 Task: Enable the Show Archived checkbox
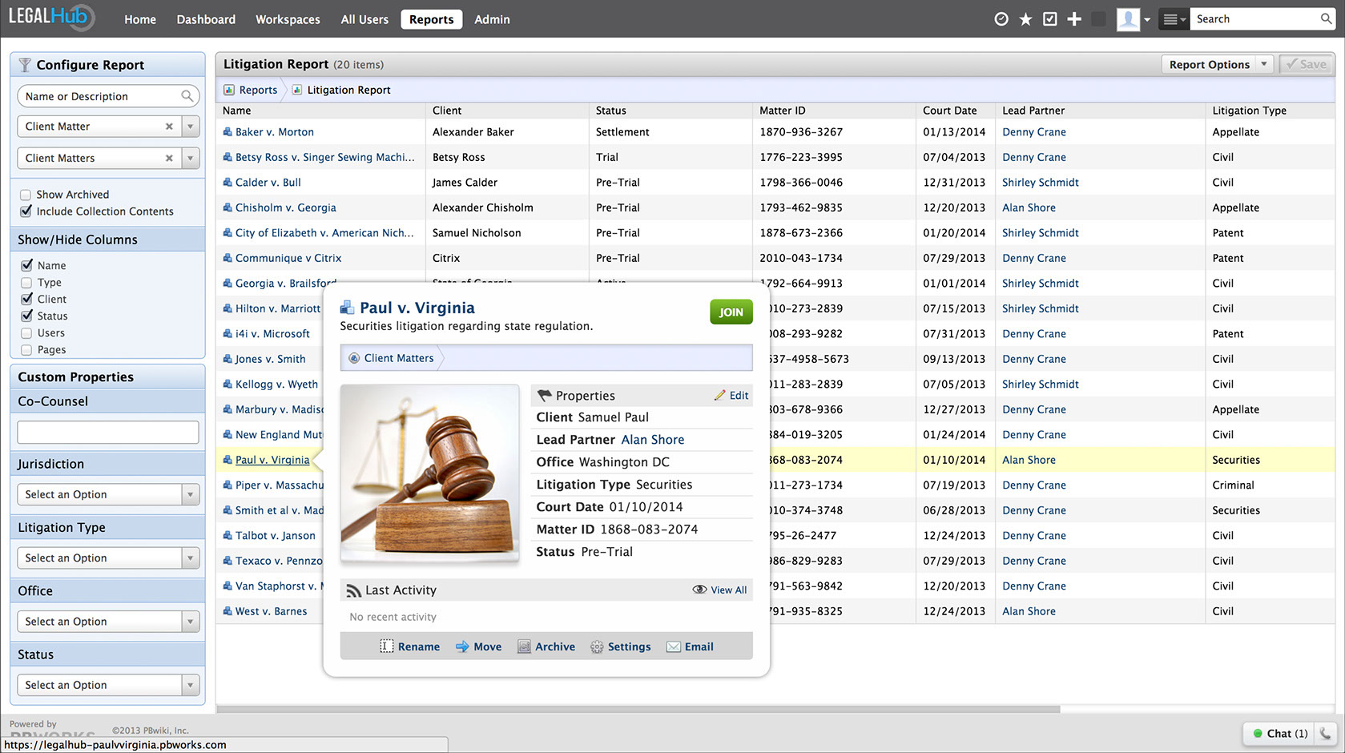[26, 194]
